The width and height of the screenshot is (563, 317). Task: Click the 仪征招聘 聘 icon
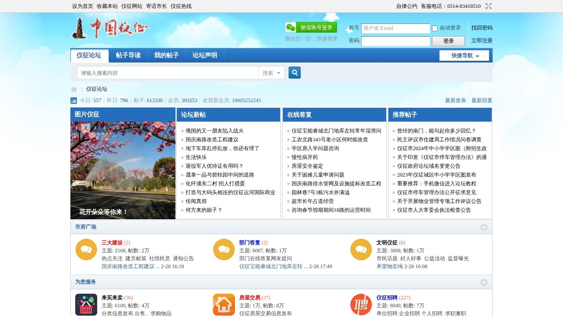coord(361,304)
